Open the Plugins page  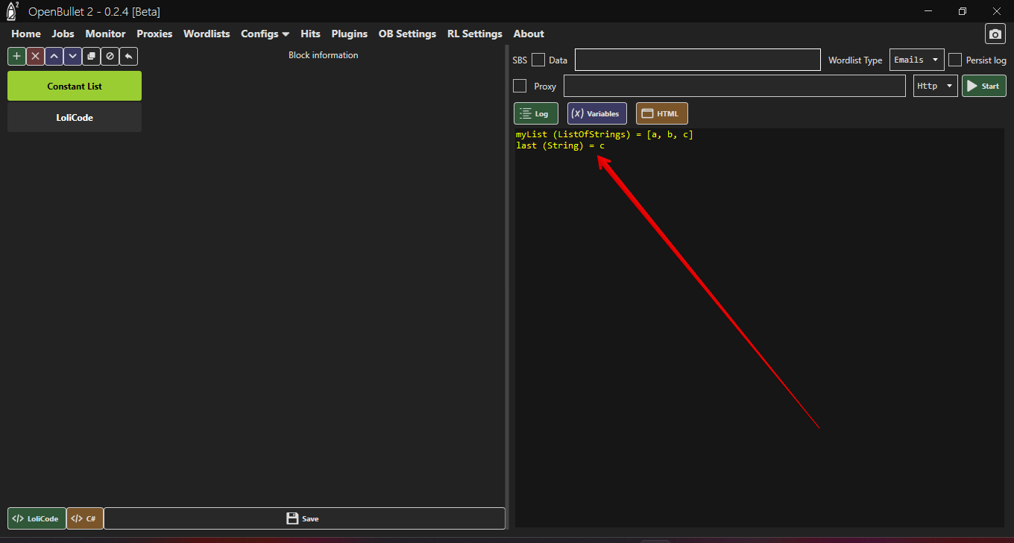(349, 34)
